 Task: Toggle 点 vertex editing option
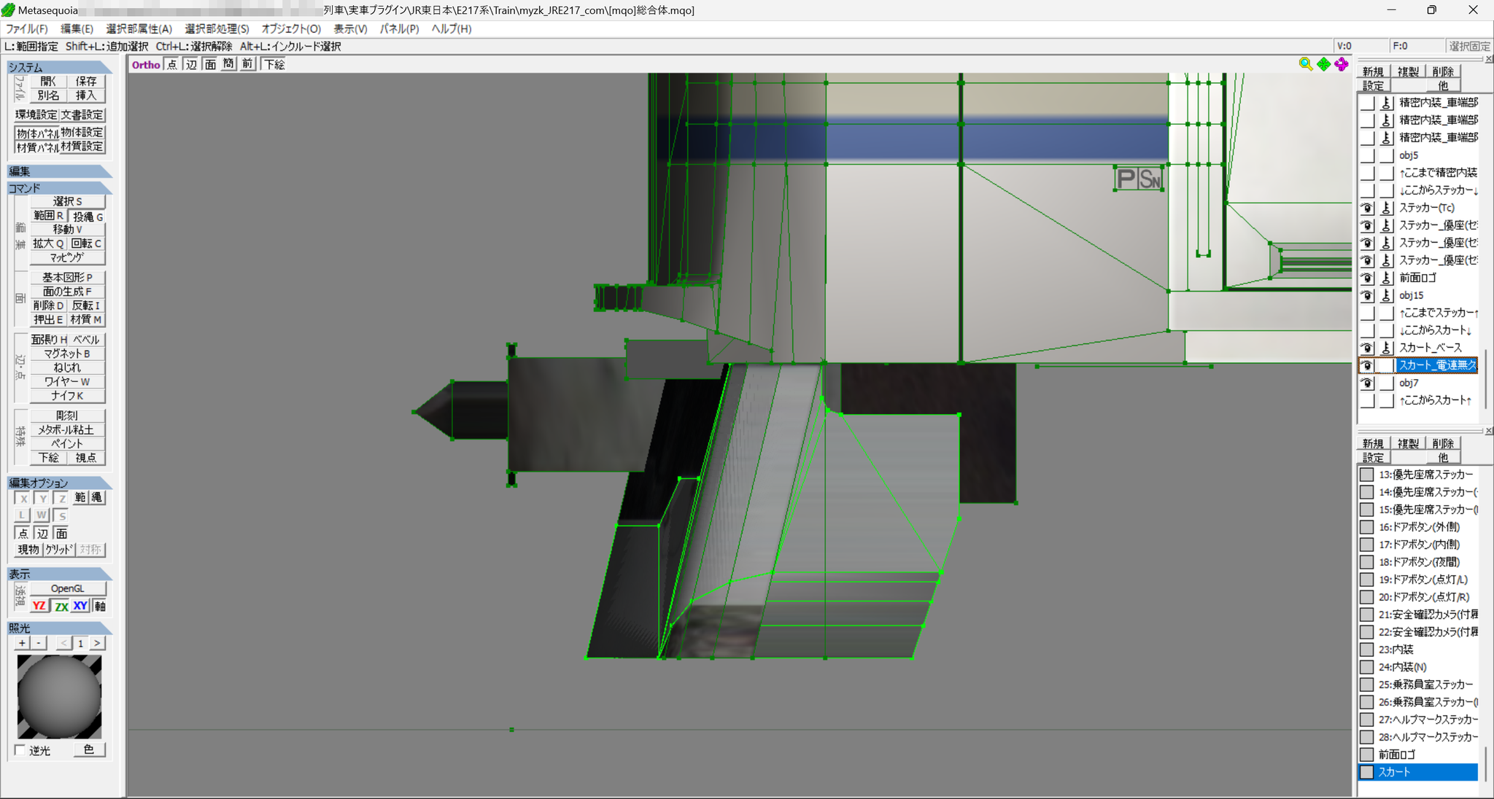(23, 534)
